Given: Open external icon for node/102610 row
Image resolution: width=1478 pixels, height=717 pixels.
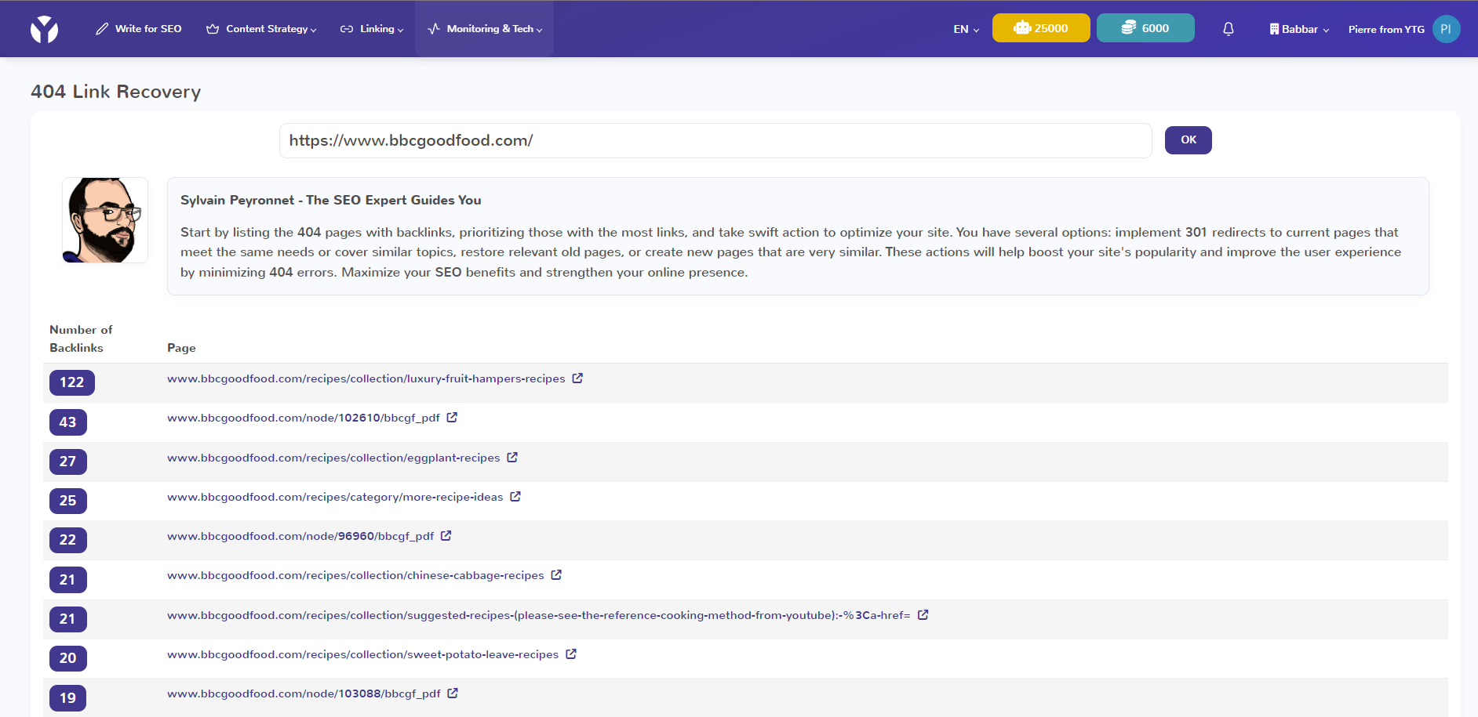Looking at the screenshot, I should click(x=452, y=417).
